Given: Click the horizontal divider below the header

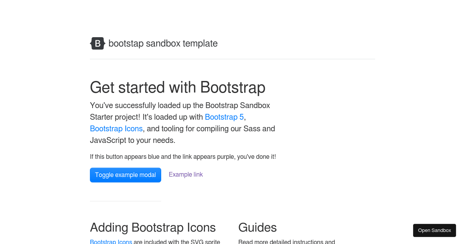Looking at the screenshot, I should click(232, 59).
